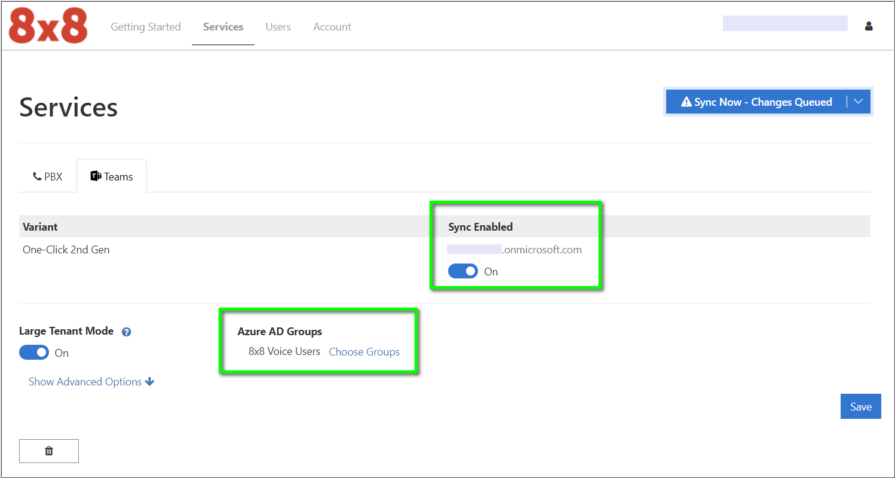Click the Save button

(x=860, y=406)
